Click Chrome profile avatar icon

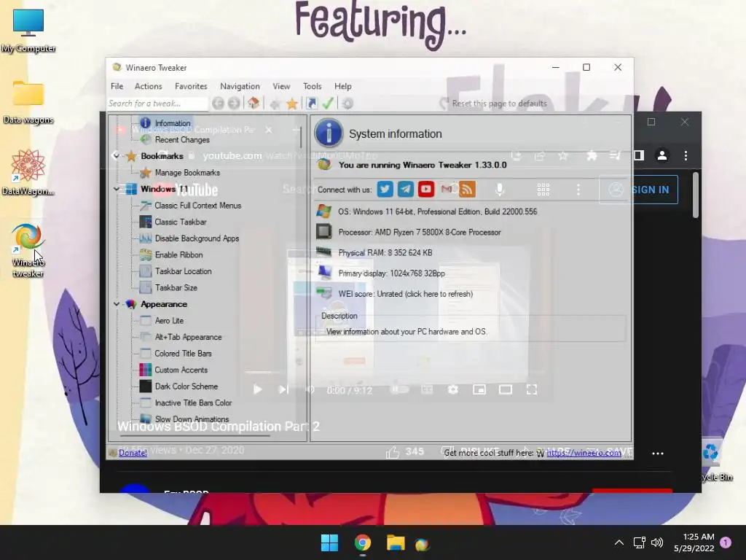tap(661, 156)
